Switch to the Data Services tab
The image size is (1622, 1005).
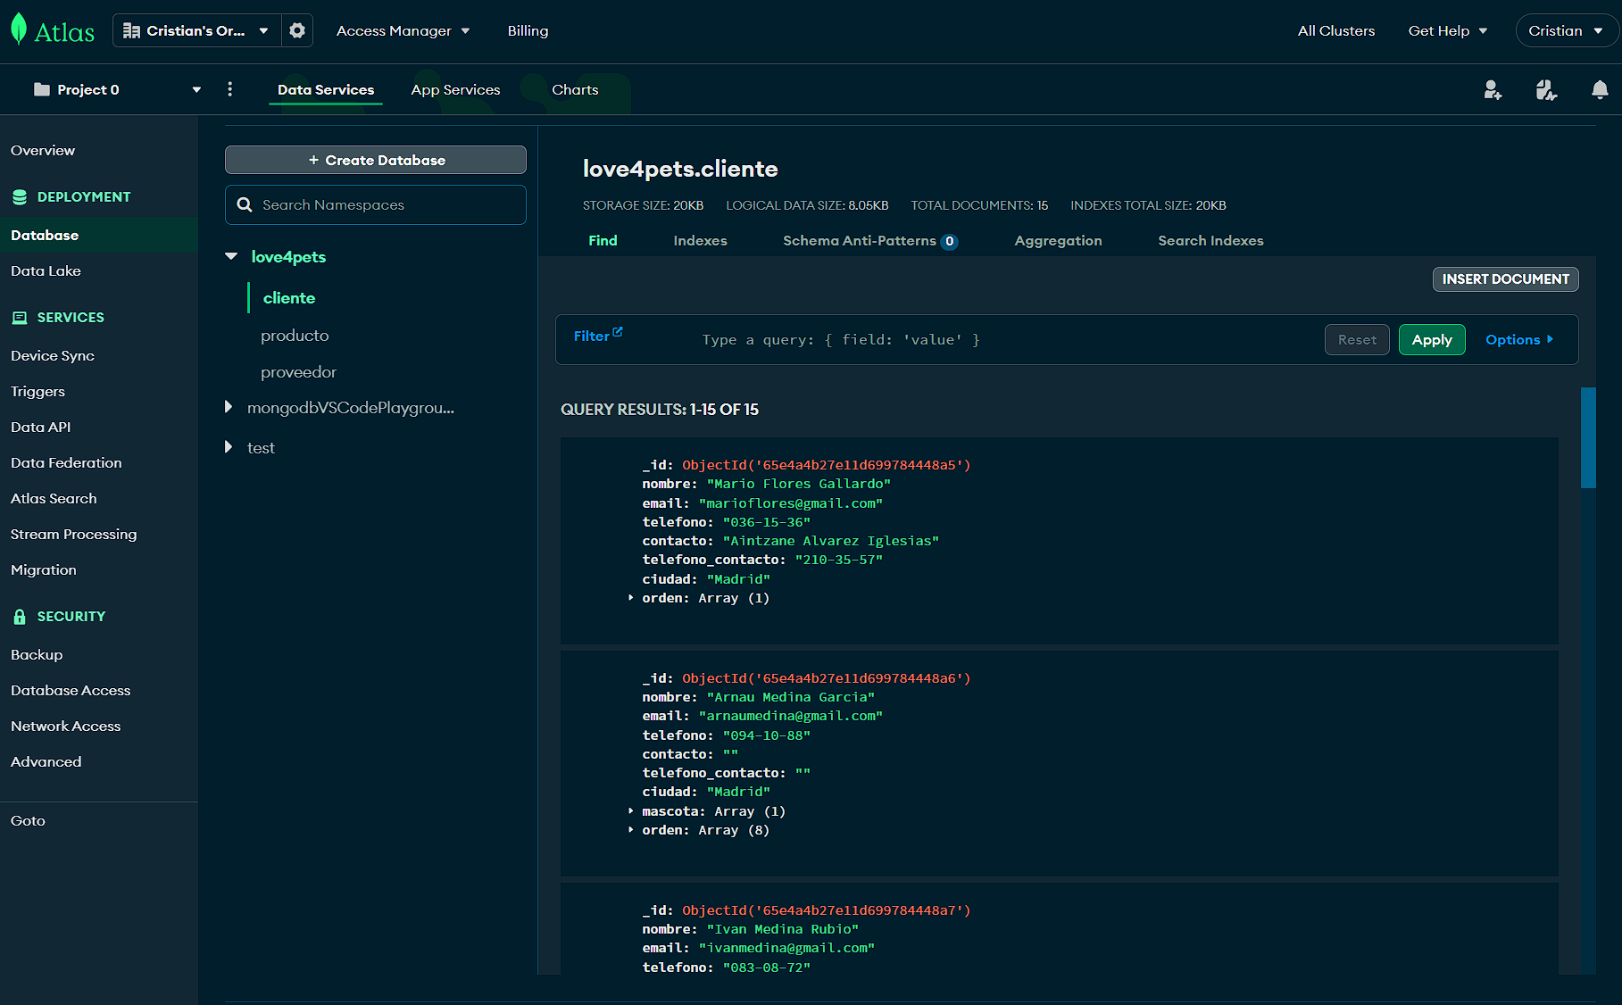[326, 89]
